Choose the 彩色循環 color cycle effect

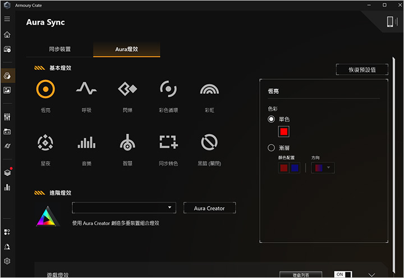click(168, 89)
